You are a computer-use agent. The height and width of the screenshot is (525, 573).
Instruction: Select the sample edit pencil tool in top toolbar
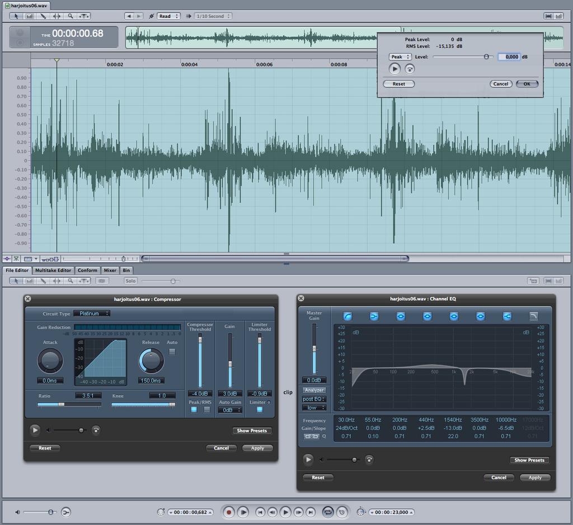coord(43,16)
